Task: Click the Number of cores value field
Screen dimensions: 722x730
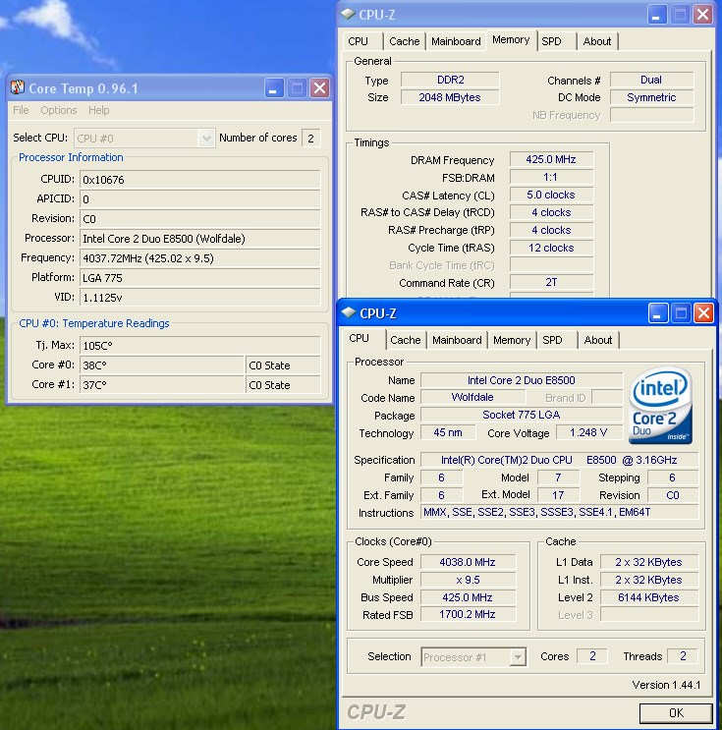Action: point(311,138)
